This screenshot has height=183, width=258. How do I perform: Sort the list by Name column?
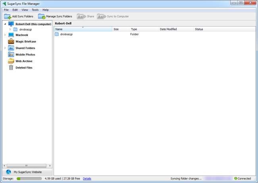click(x=83, y=29)
